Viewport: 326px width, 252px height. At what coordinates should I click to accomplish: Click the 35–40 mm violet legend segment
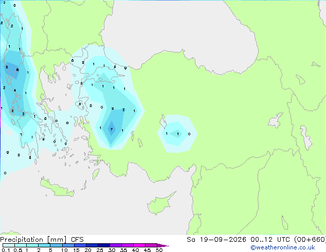click(128, 245)
